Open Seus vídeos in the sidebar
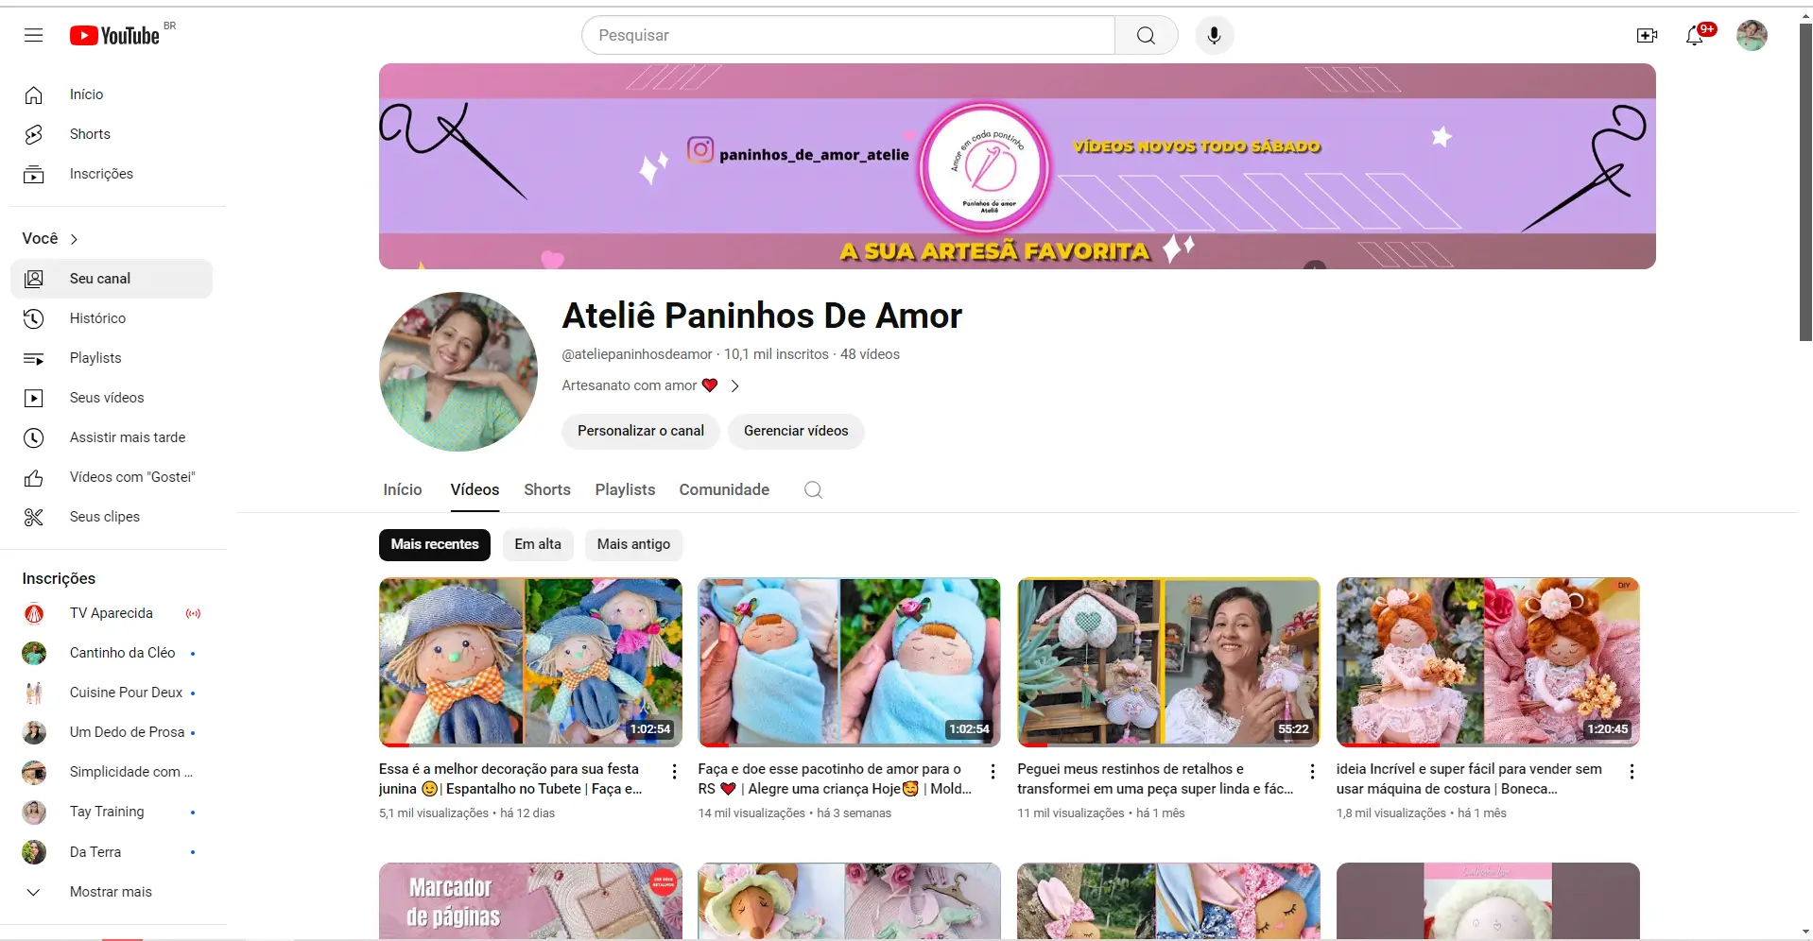1813x941 pixels. [x=112, y=398]
